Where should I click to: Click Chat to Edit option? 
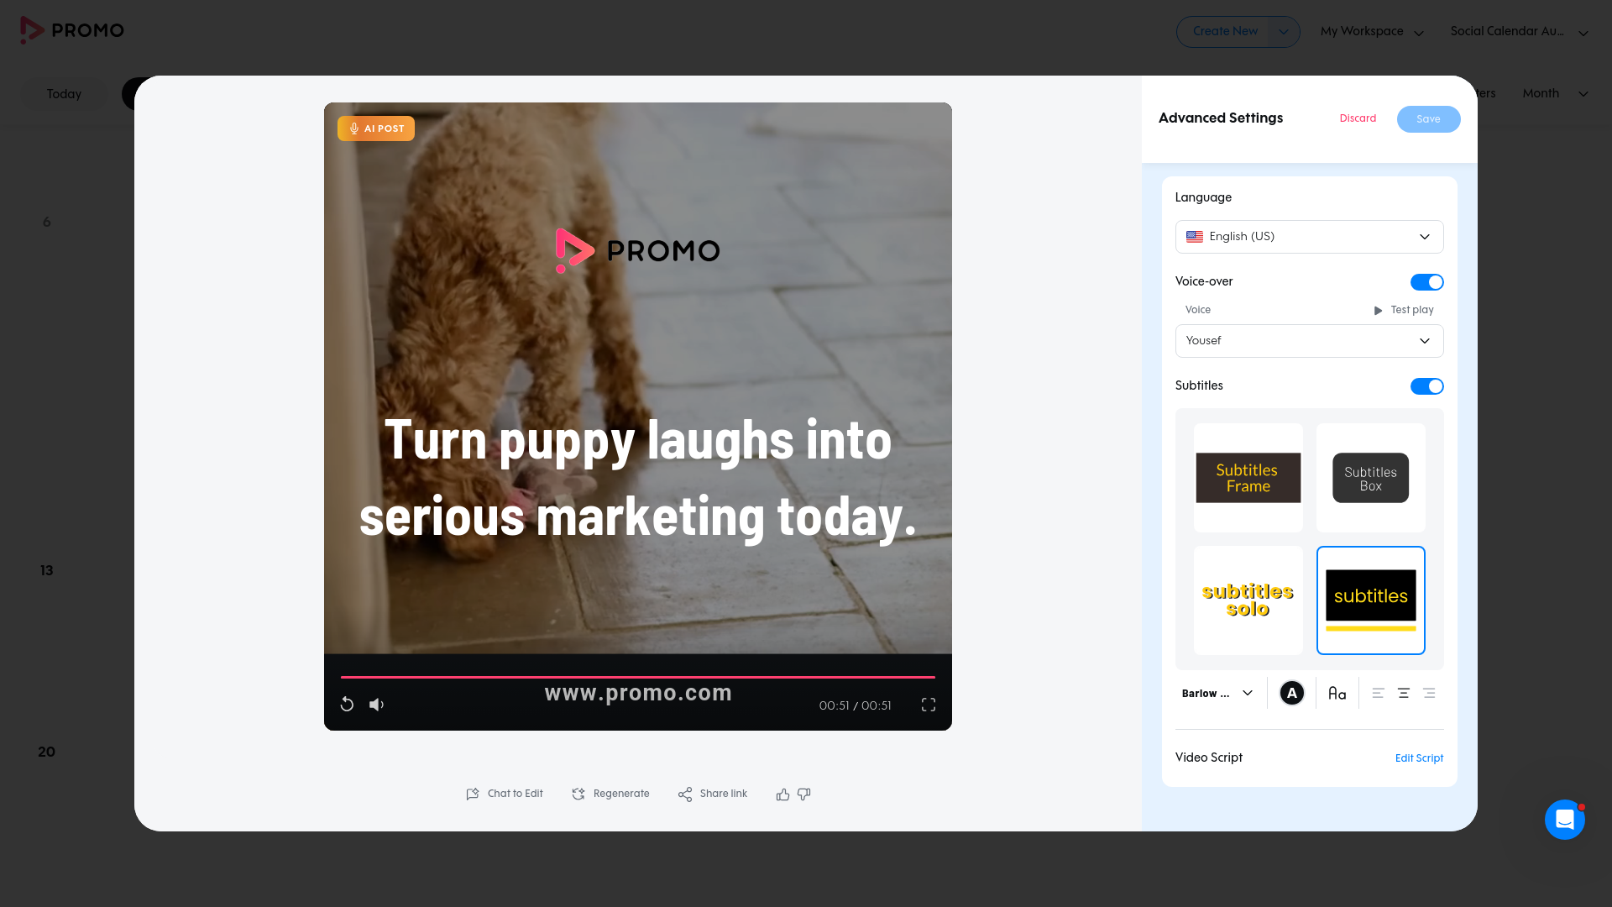pyautogui.click(x=505, y=794)
